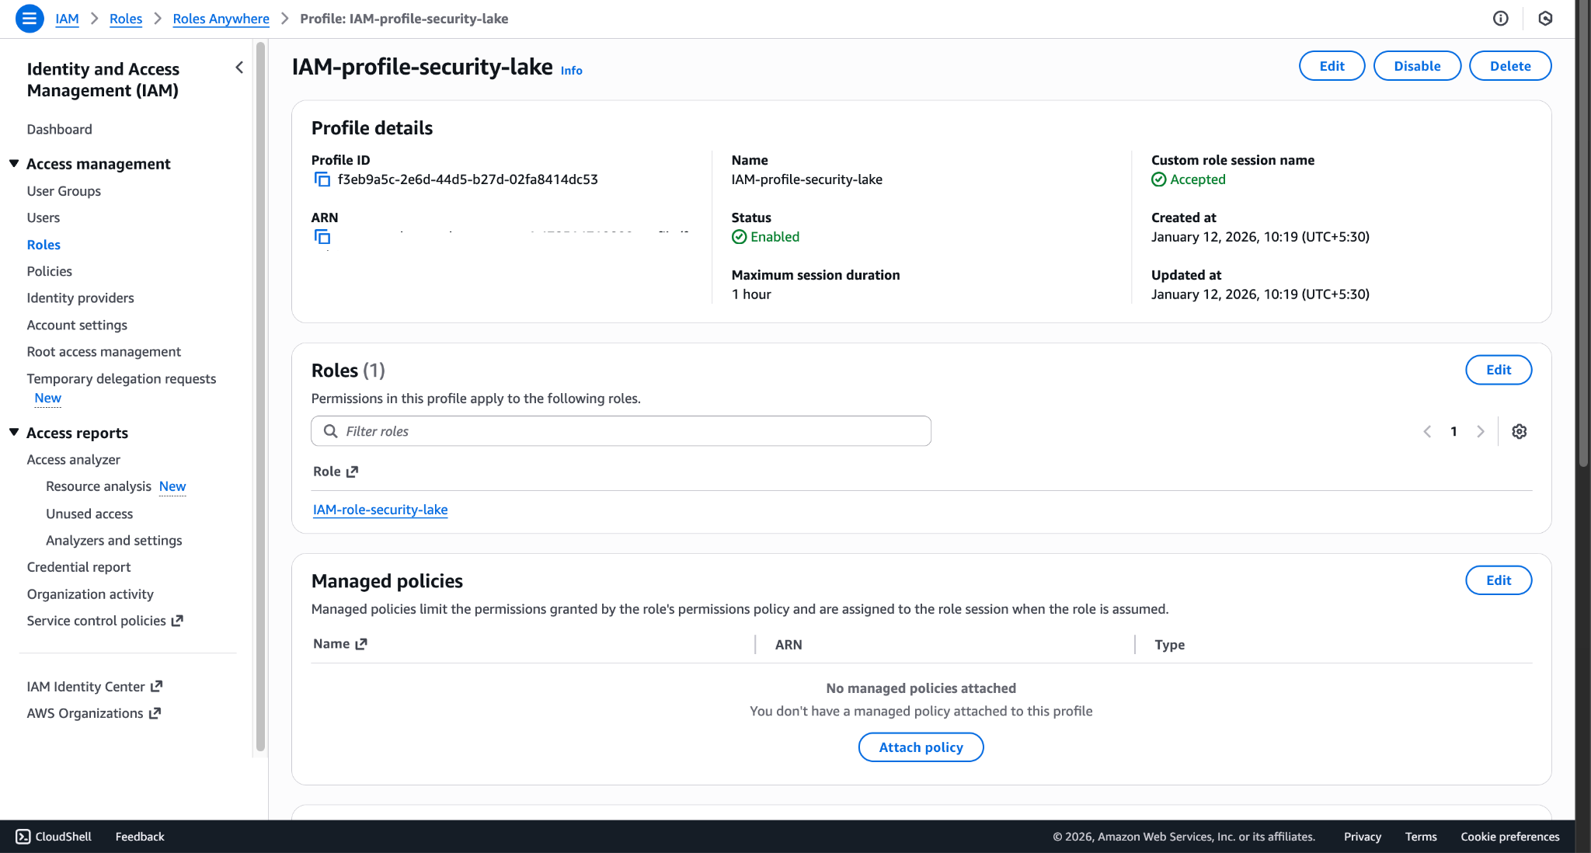Open Root access management

[104, 351]
